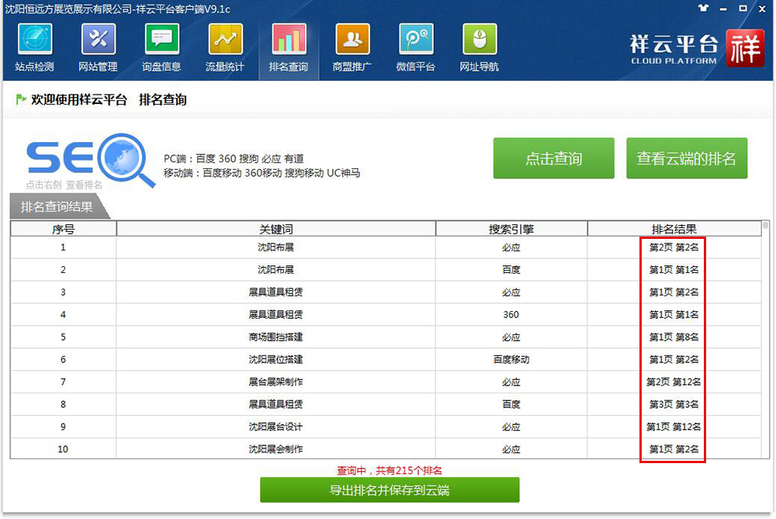Select the 排名查询 bar chart icon
Image resolution: width=776 pixels, height=519 pixels.
pyautogui.click(x=289, y=39)
